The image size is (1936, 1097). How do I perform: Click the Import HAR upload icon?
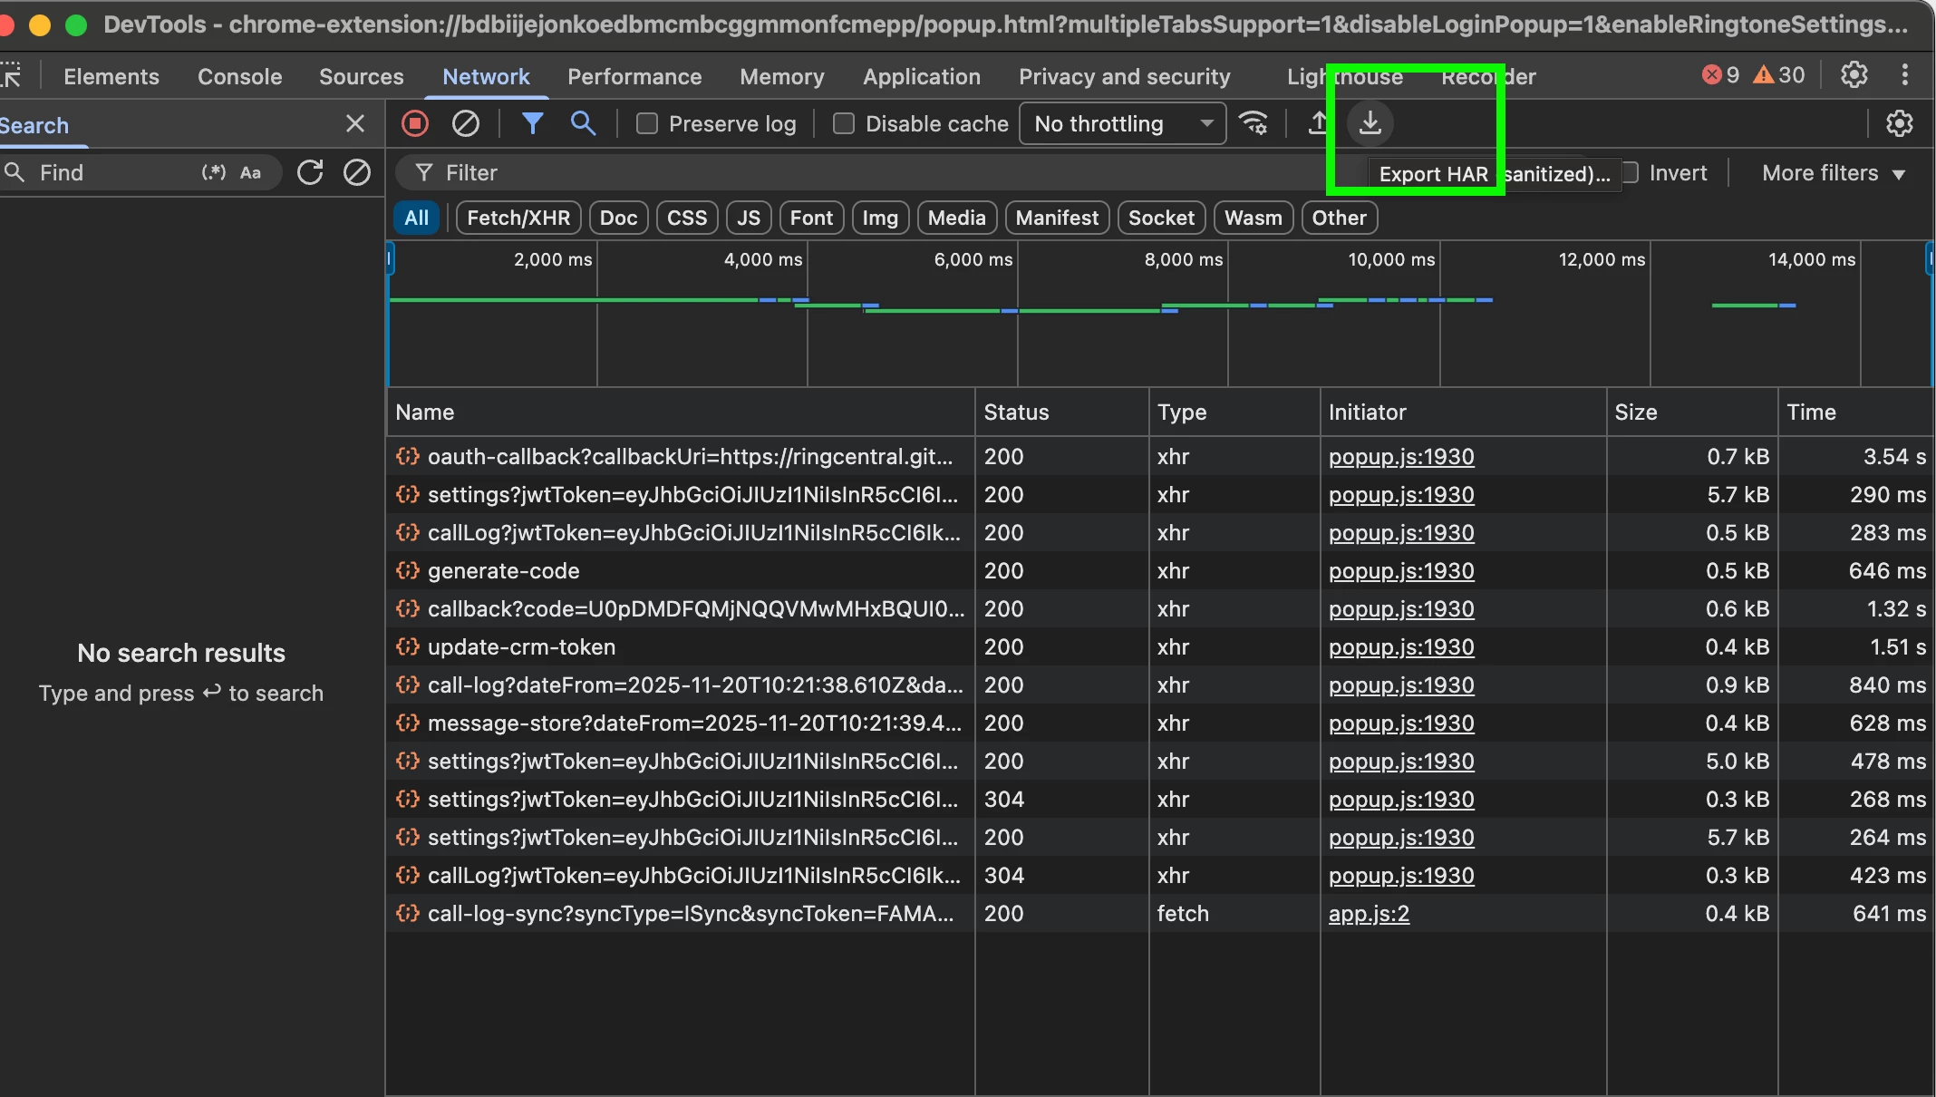pos(1318,123)
